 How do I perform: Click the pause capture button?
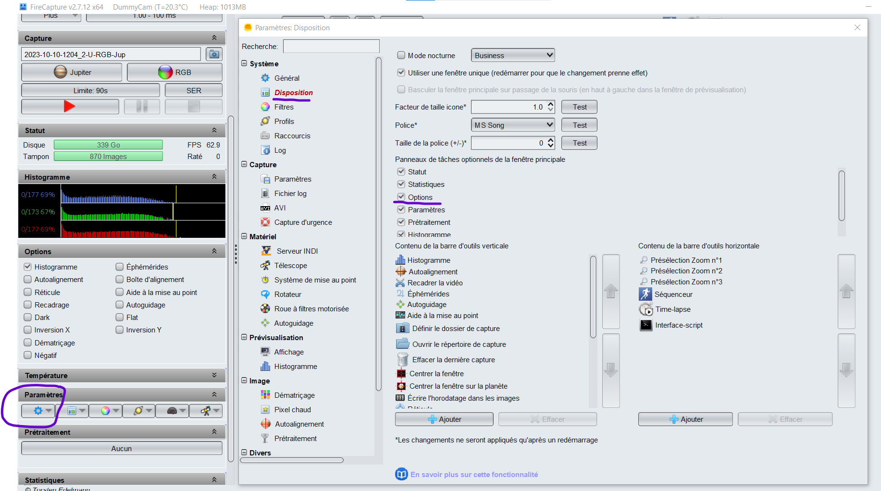[x=142, y=107]
